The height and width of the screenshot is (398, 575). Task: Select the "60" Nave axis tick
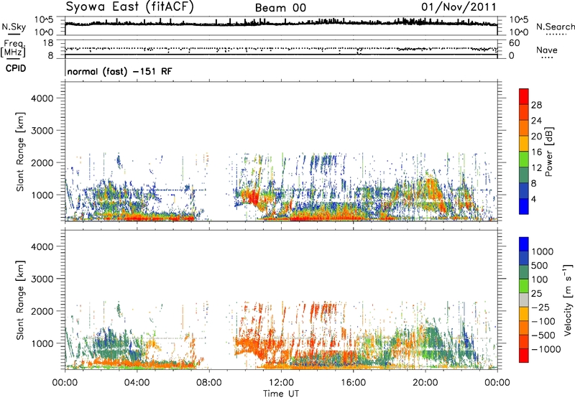point(515,43)
